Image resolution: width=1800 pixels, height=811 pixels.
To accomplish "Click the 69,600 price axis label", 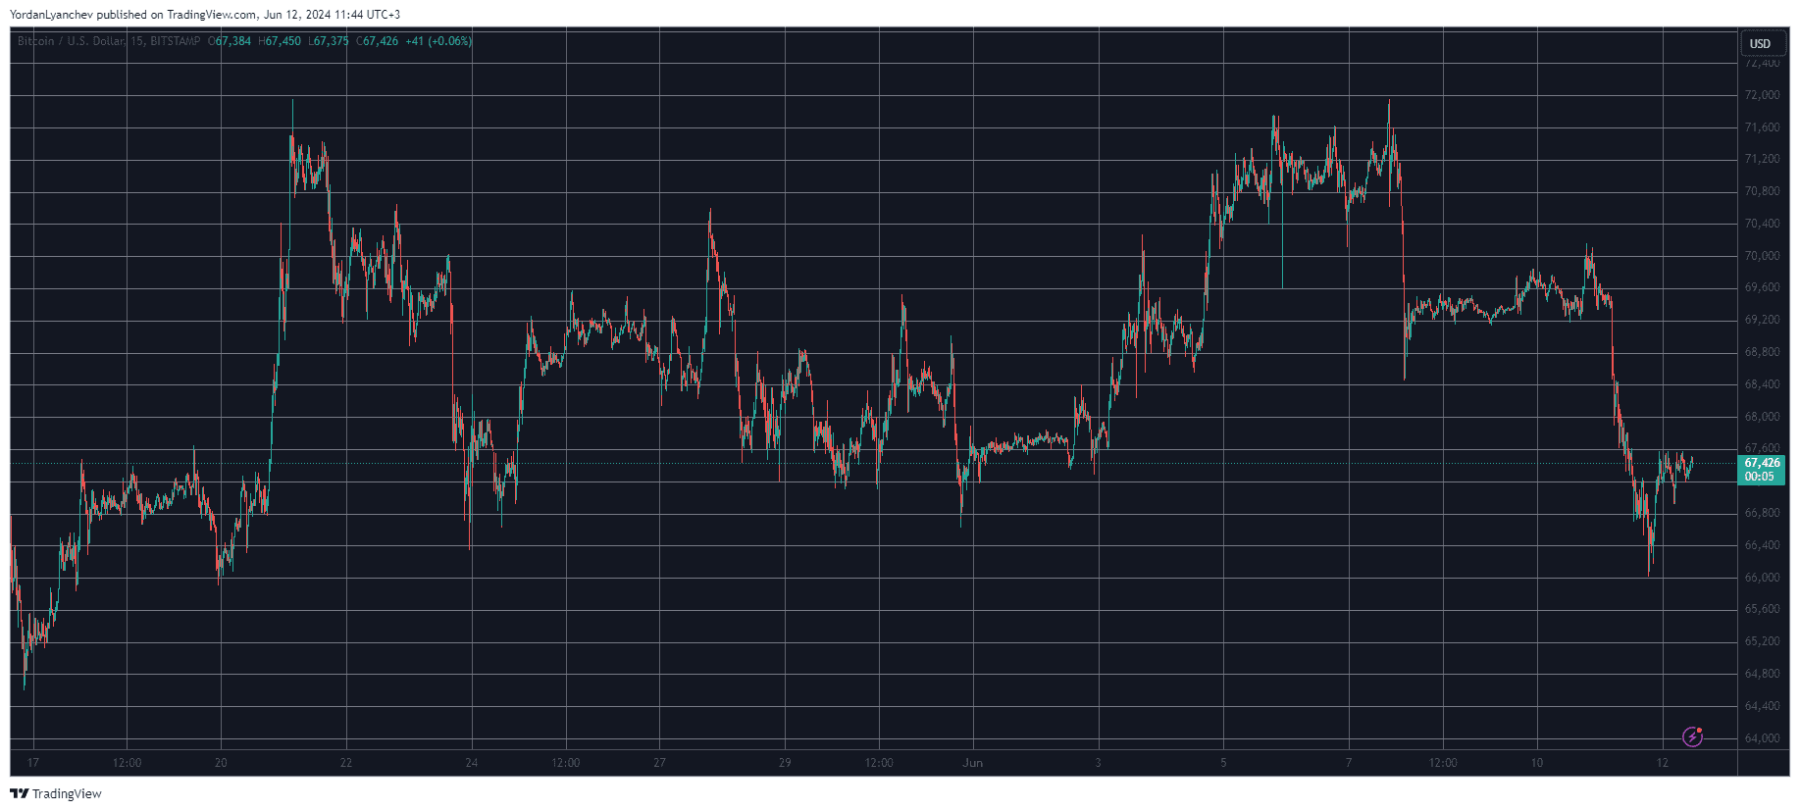I will point(1762,287).
